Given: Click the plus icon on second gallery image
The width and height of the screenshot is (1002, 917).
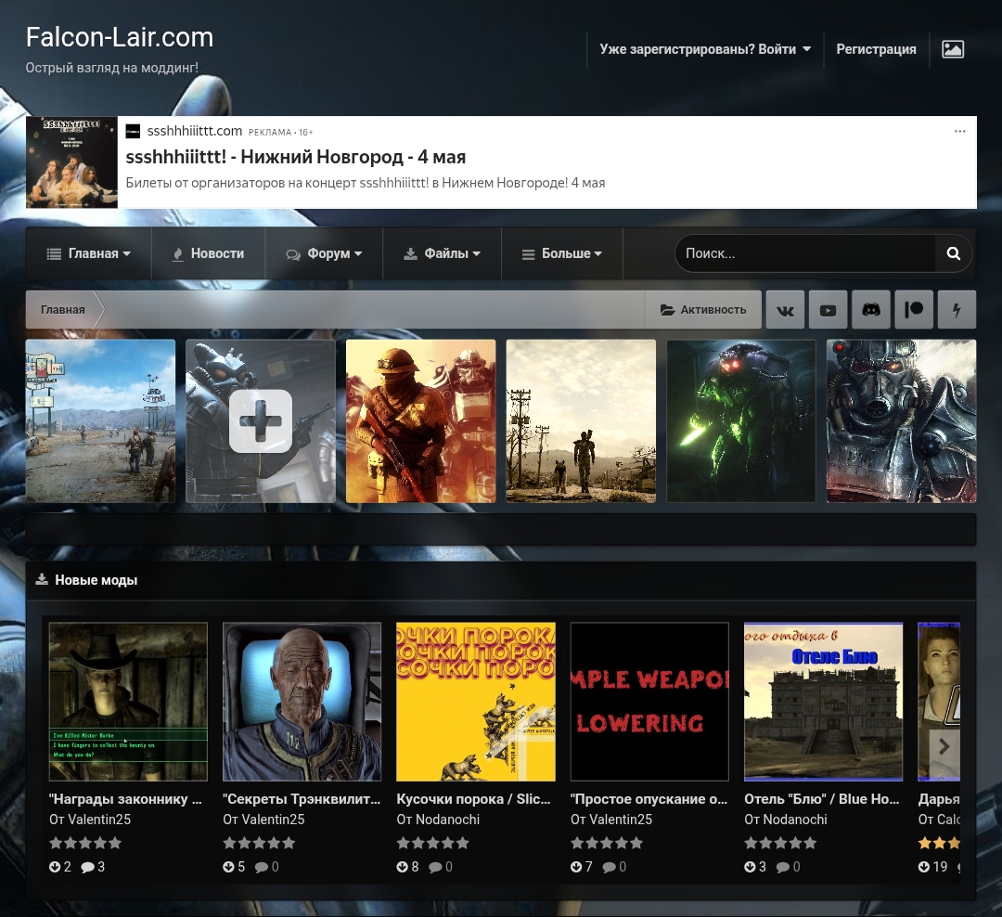Looking at the screenshot, I should tap(261, 421).
